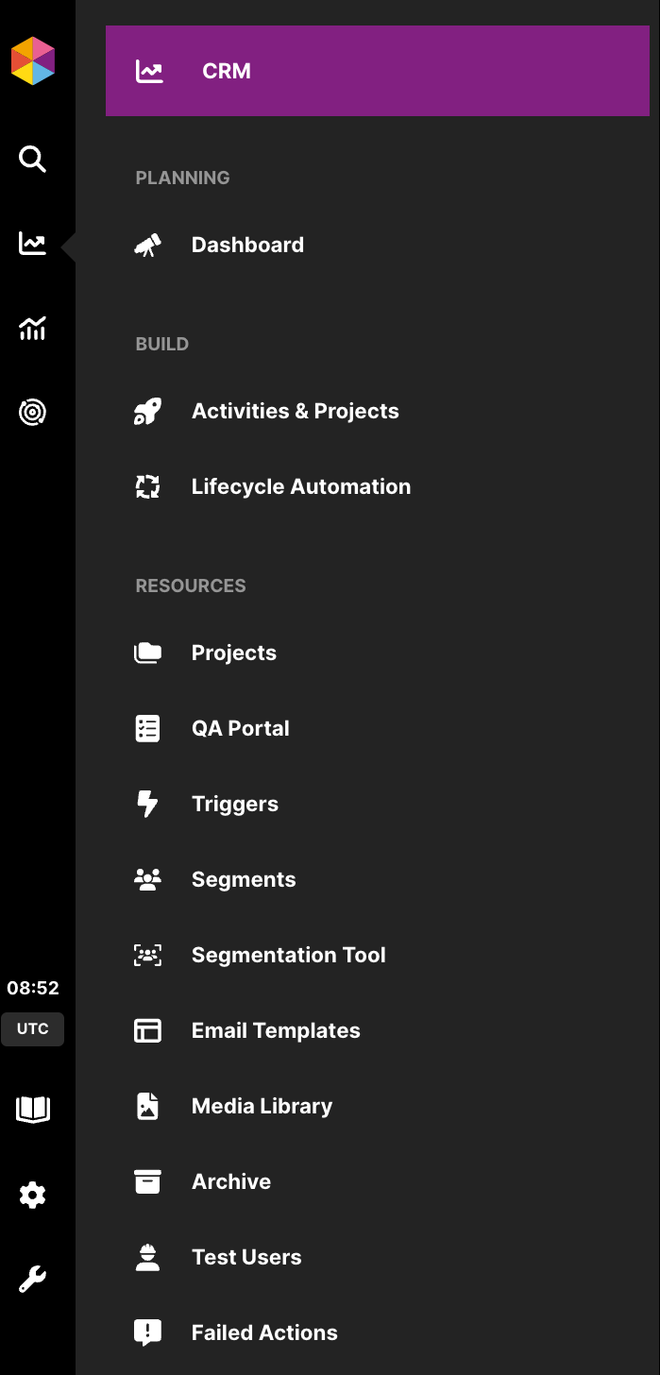Image resolution: width=660 pixels, height=1375 pixels.
Task: Open the bar chart analytics icon
Action: (33, 329)
